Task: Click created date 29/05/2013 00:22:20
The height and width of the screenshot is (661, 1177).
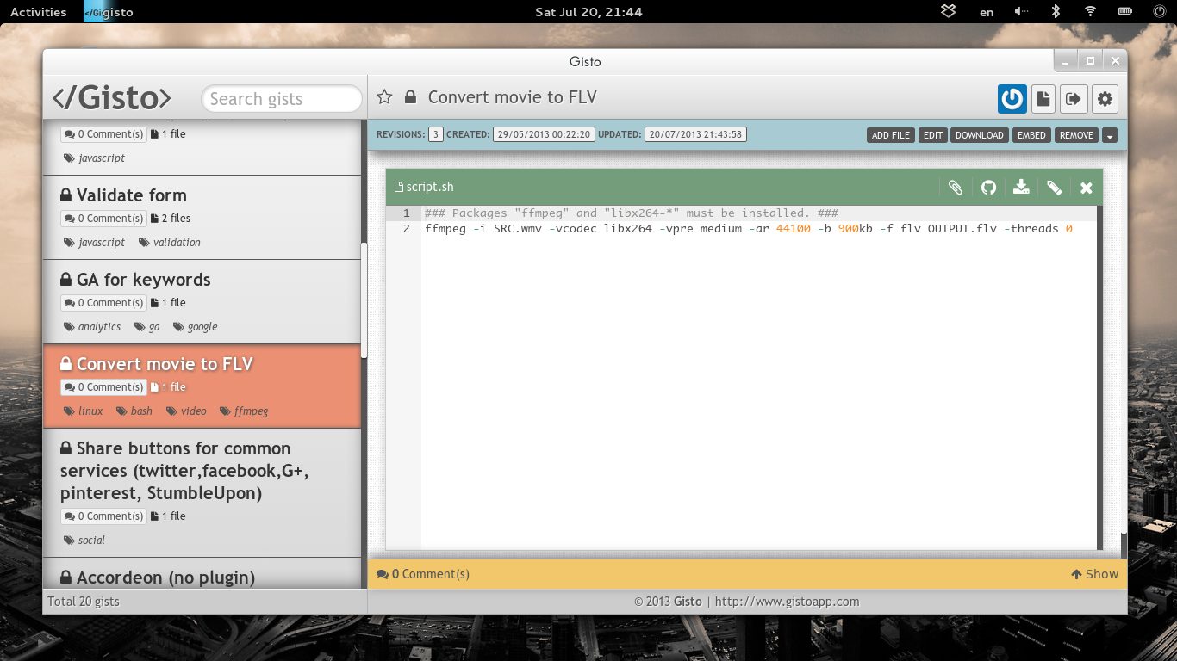Action: [544, 134]
